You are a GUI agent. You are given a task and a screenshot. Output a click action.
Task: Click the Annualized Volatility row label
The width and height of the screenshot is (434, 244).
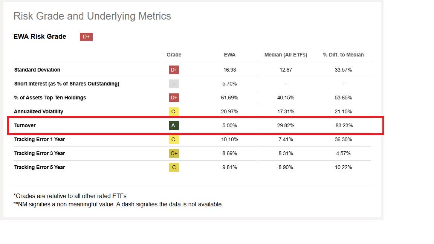(38, 111)
